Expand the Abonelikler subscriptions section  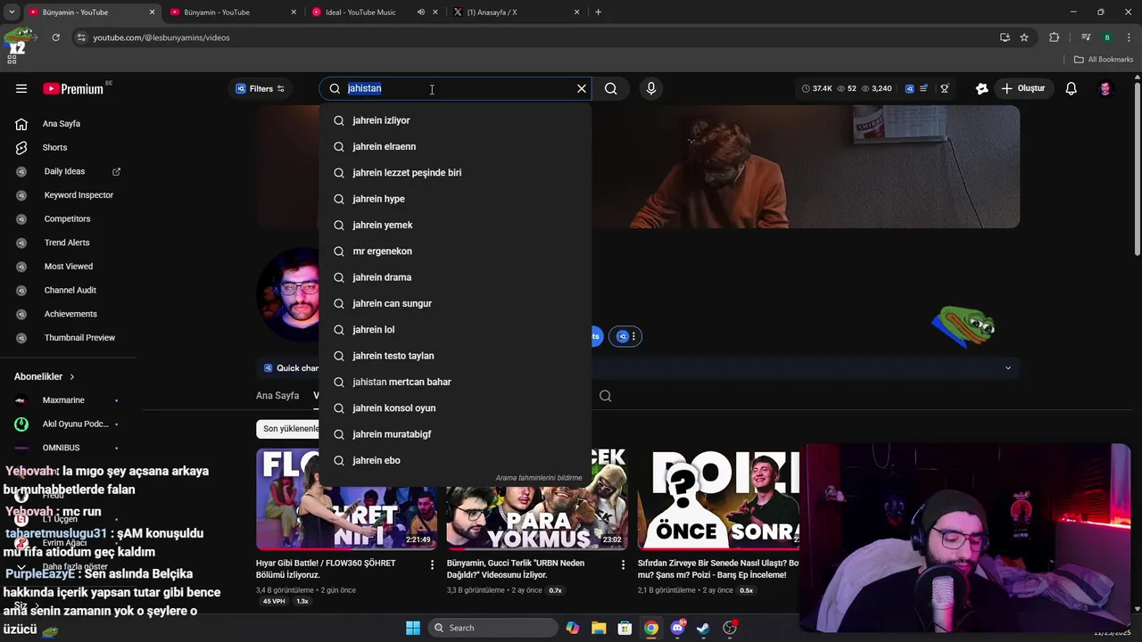tap(45, 376)
